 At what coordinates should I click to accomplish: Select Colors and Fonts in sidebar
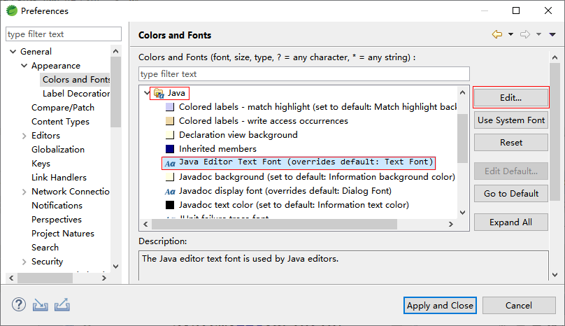pyautogui.click(x=76, y=80)
